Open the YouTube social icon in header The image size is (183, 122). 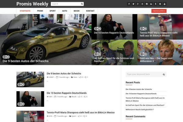coord(164,4)
